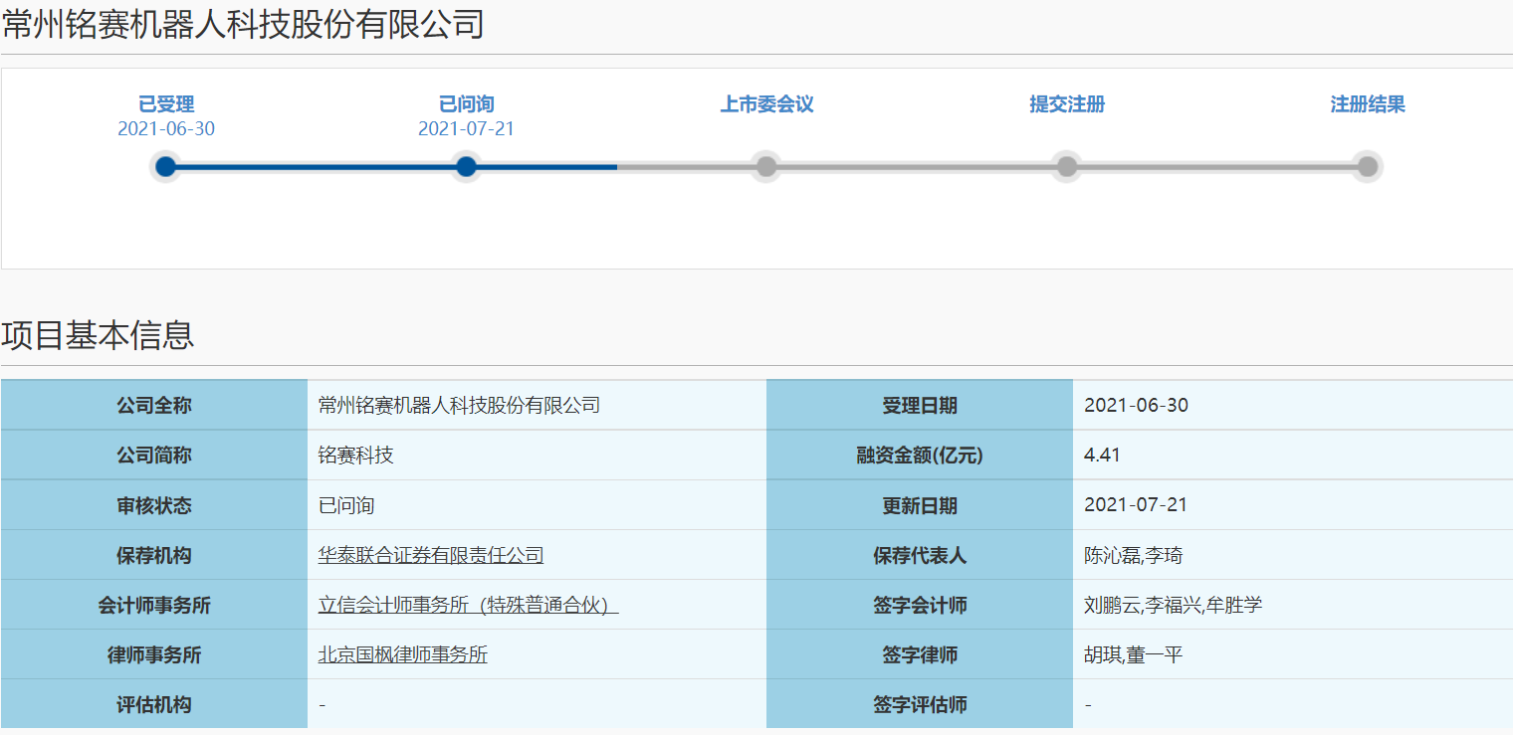Click the 受理日期 header cell

(x=920, y=406)
